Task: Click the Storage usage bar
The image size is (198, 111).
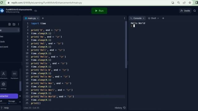Action: pyautogui.click(x=12, y=104)
